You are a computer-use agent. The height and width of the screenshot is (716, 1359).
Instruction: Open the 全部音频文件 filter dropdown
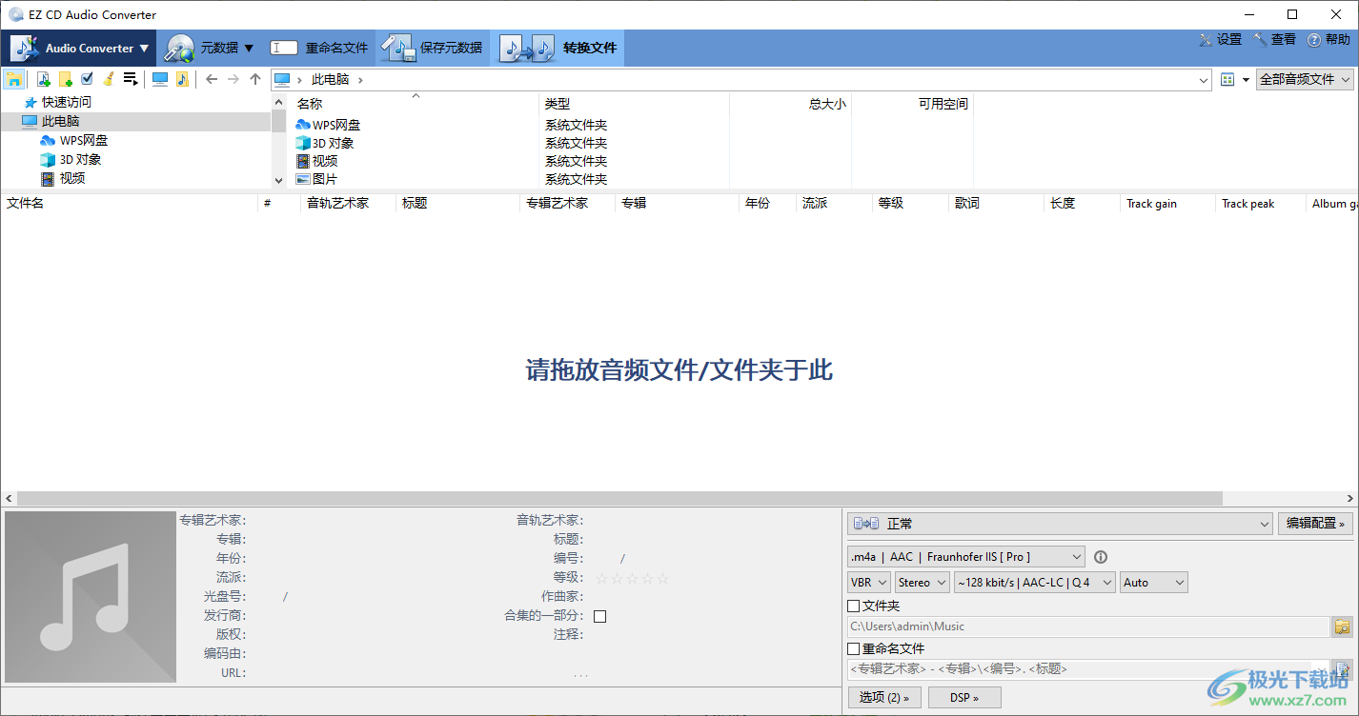tap(1305, 80)
